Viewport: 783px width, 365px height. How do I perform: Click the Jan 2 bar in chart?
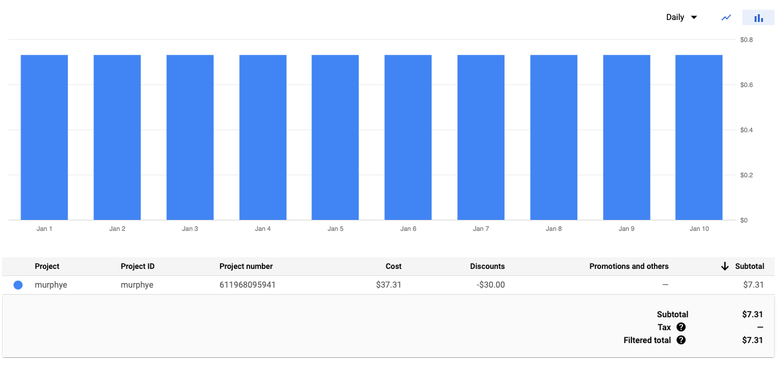[117, 137]
